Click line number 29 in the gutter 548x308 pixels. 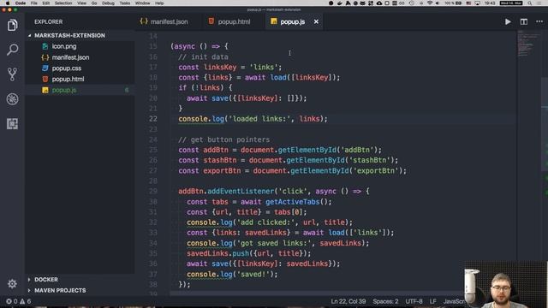tap(153, 192)
